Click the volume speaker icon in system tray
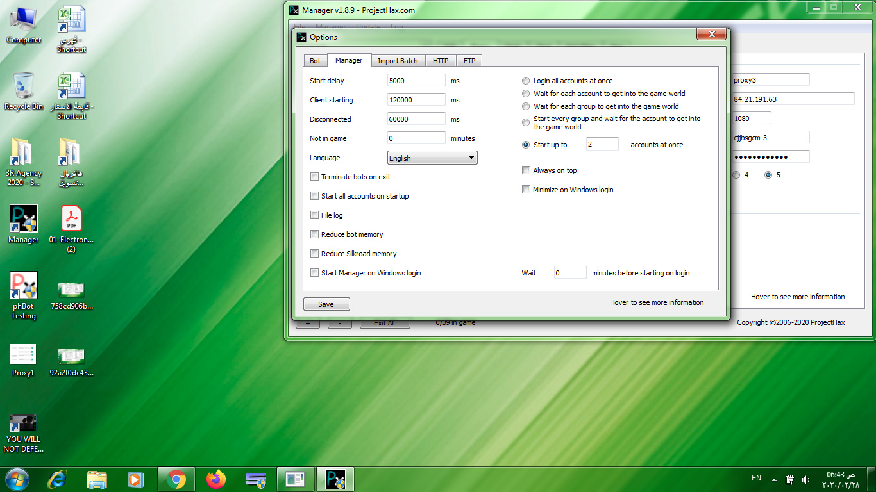This screenshot has height=492, width=876. pyautogui.click(x=805, y=479)
